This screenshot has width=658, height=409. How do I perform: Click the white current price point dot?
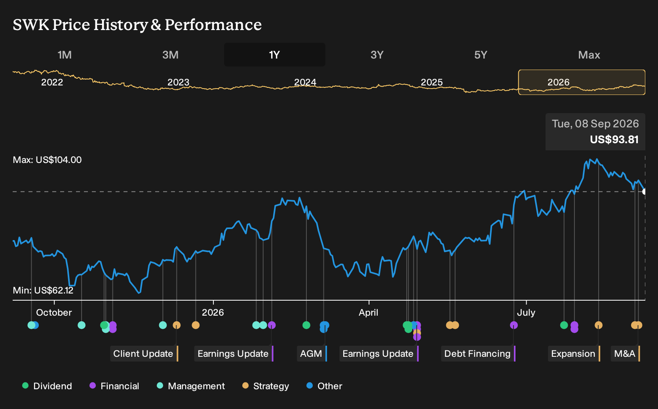[645, 192]
